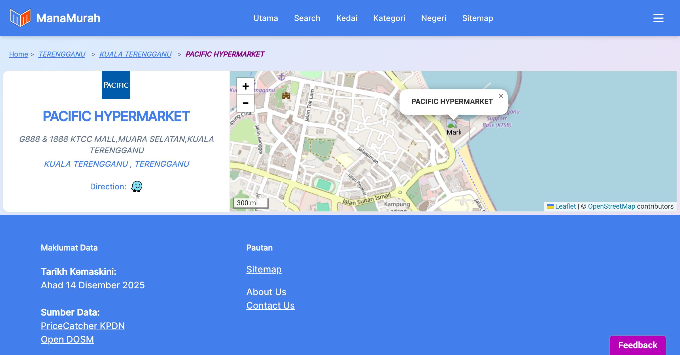Screen dimensions: 680x355
Task: Open the Open DOSM link
Action: click(67, 339)
